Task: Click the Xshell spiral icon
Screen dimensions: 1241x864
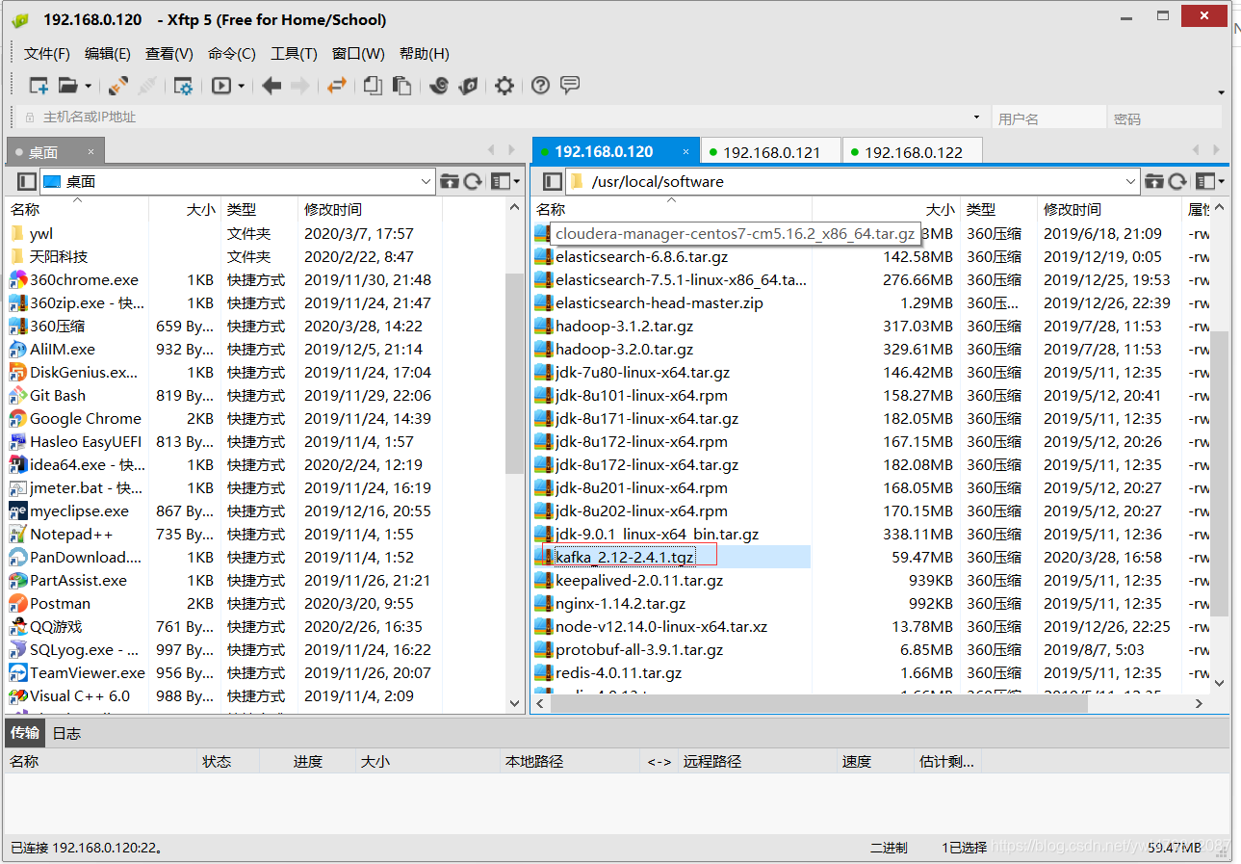Action: [x=439, y=86]
